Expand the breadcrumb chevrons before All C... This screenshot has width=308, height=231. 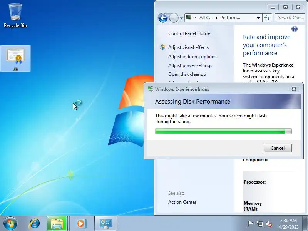tap(195, 17)
